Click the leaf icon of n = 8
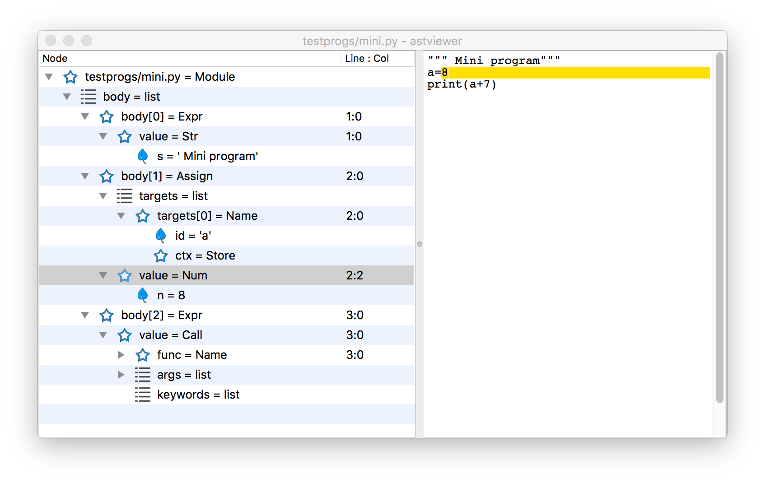The image size is (765, 483). click(143, 295)
